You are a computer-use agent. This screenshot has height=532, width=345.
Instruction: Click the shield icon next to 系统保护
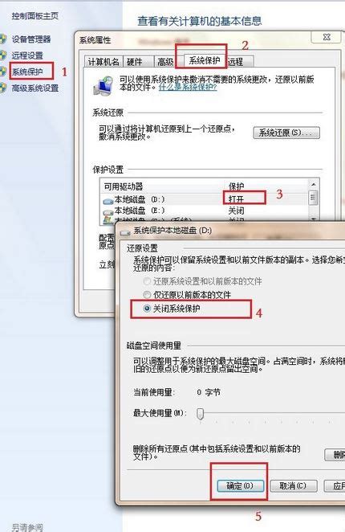click(x=2, y=72)
